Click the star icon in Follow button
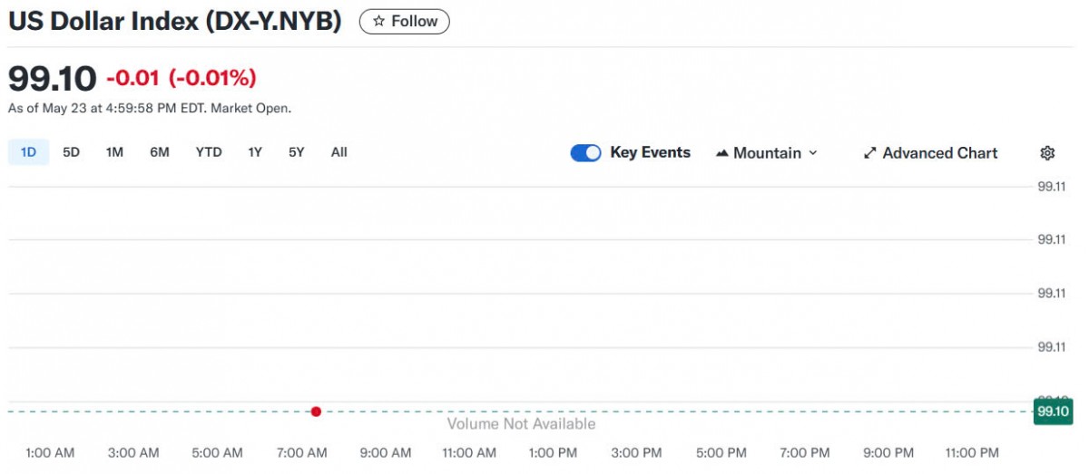This screenshot has width=1089, height=474. (379, 22)
